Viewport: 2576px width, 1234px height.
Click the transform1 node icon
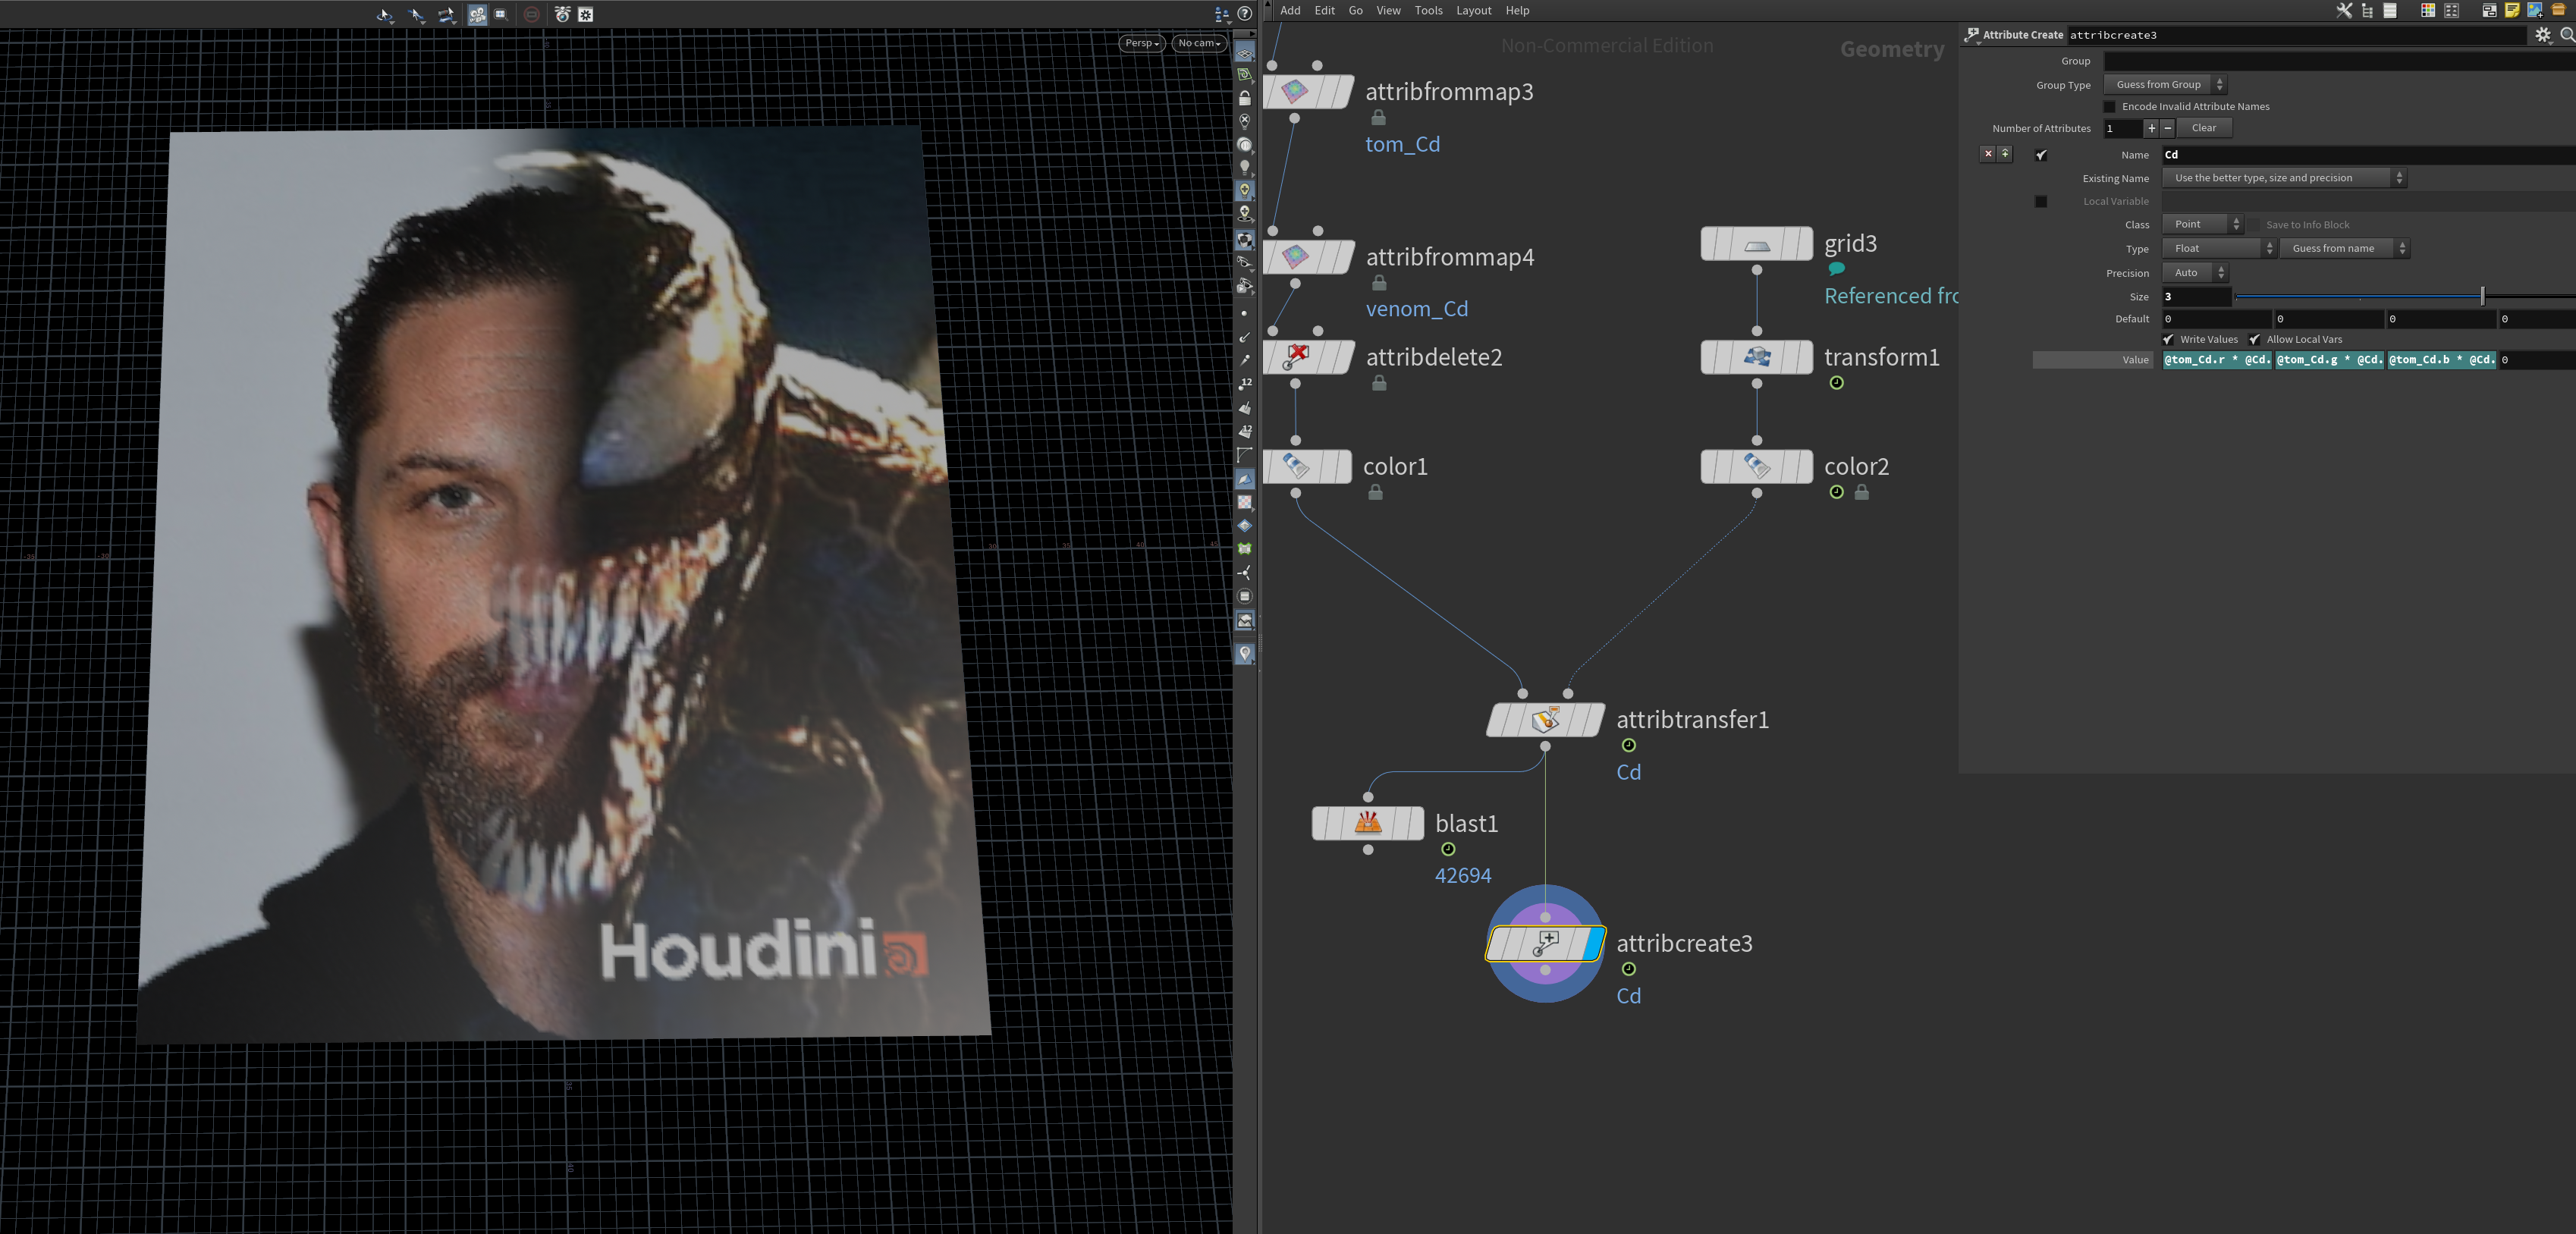click(x=1757, y=357)
